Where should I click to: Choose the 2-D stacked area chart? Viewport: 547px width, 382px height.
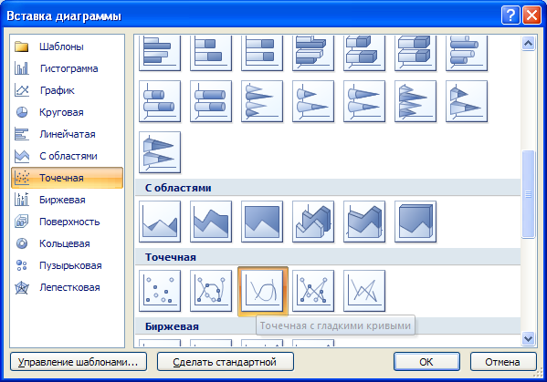[x=211, y=222]
